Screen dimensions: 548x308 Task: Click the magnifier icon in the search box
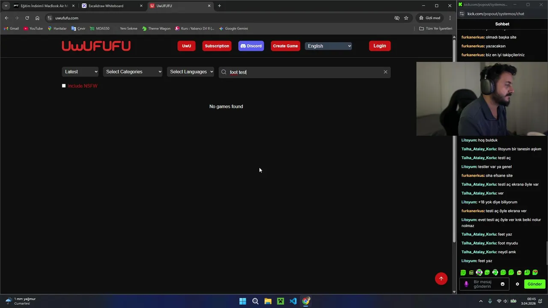pyautogui.click(x=223, y=72)
